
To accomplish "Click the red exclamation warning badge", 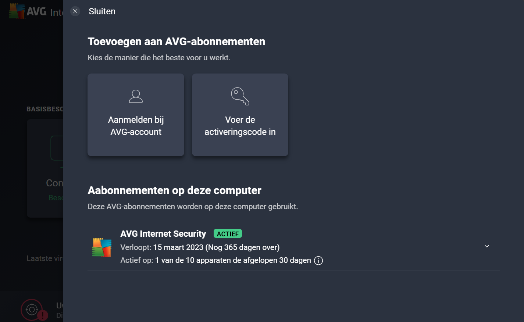I will coord(43,315).
